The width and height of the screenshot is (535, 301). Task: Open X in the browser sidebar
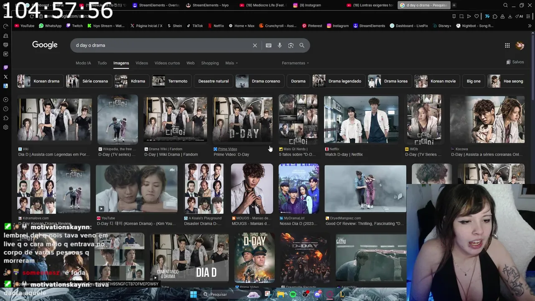tap(5, 77)
